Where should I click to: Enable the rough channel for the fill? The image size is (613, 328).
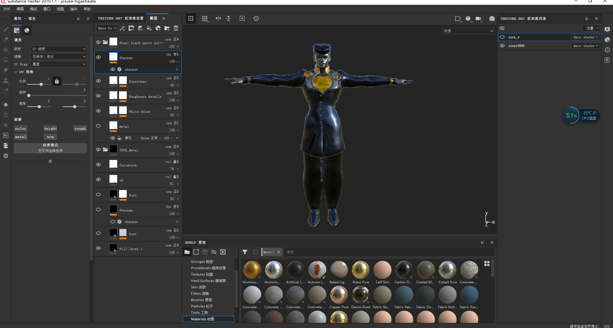(x=80, y=128)
